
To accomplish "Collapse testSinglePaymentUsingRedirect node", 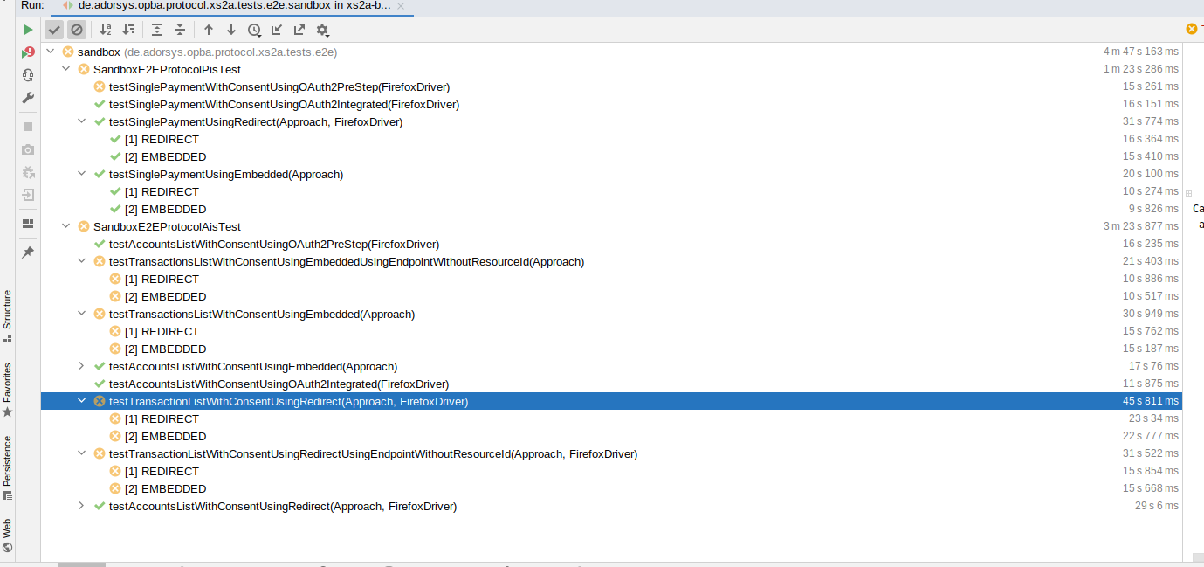I will tap(82, 122).
